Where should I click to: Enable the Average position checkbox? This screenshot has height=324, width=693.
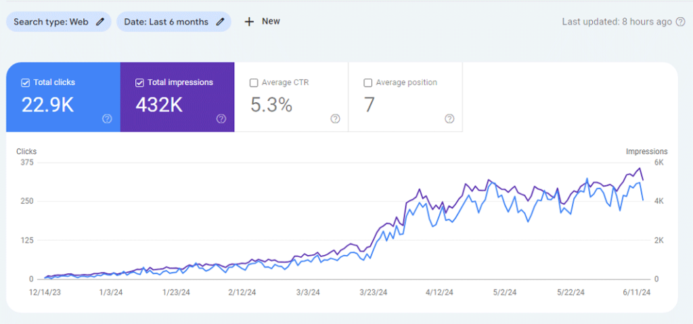(367, 83)
